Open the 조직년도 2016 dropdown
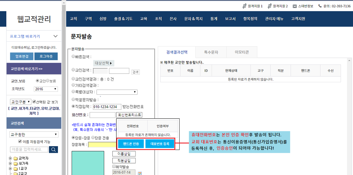The height and width of the screenshot is (175, 353). pyautogui.click(x=46, y=89)
